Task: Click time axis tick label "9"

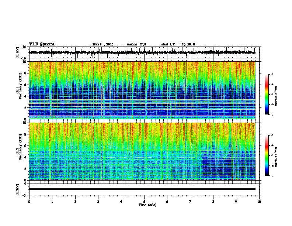Action: click(x=236, y=202)
